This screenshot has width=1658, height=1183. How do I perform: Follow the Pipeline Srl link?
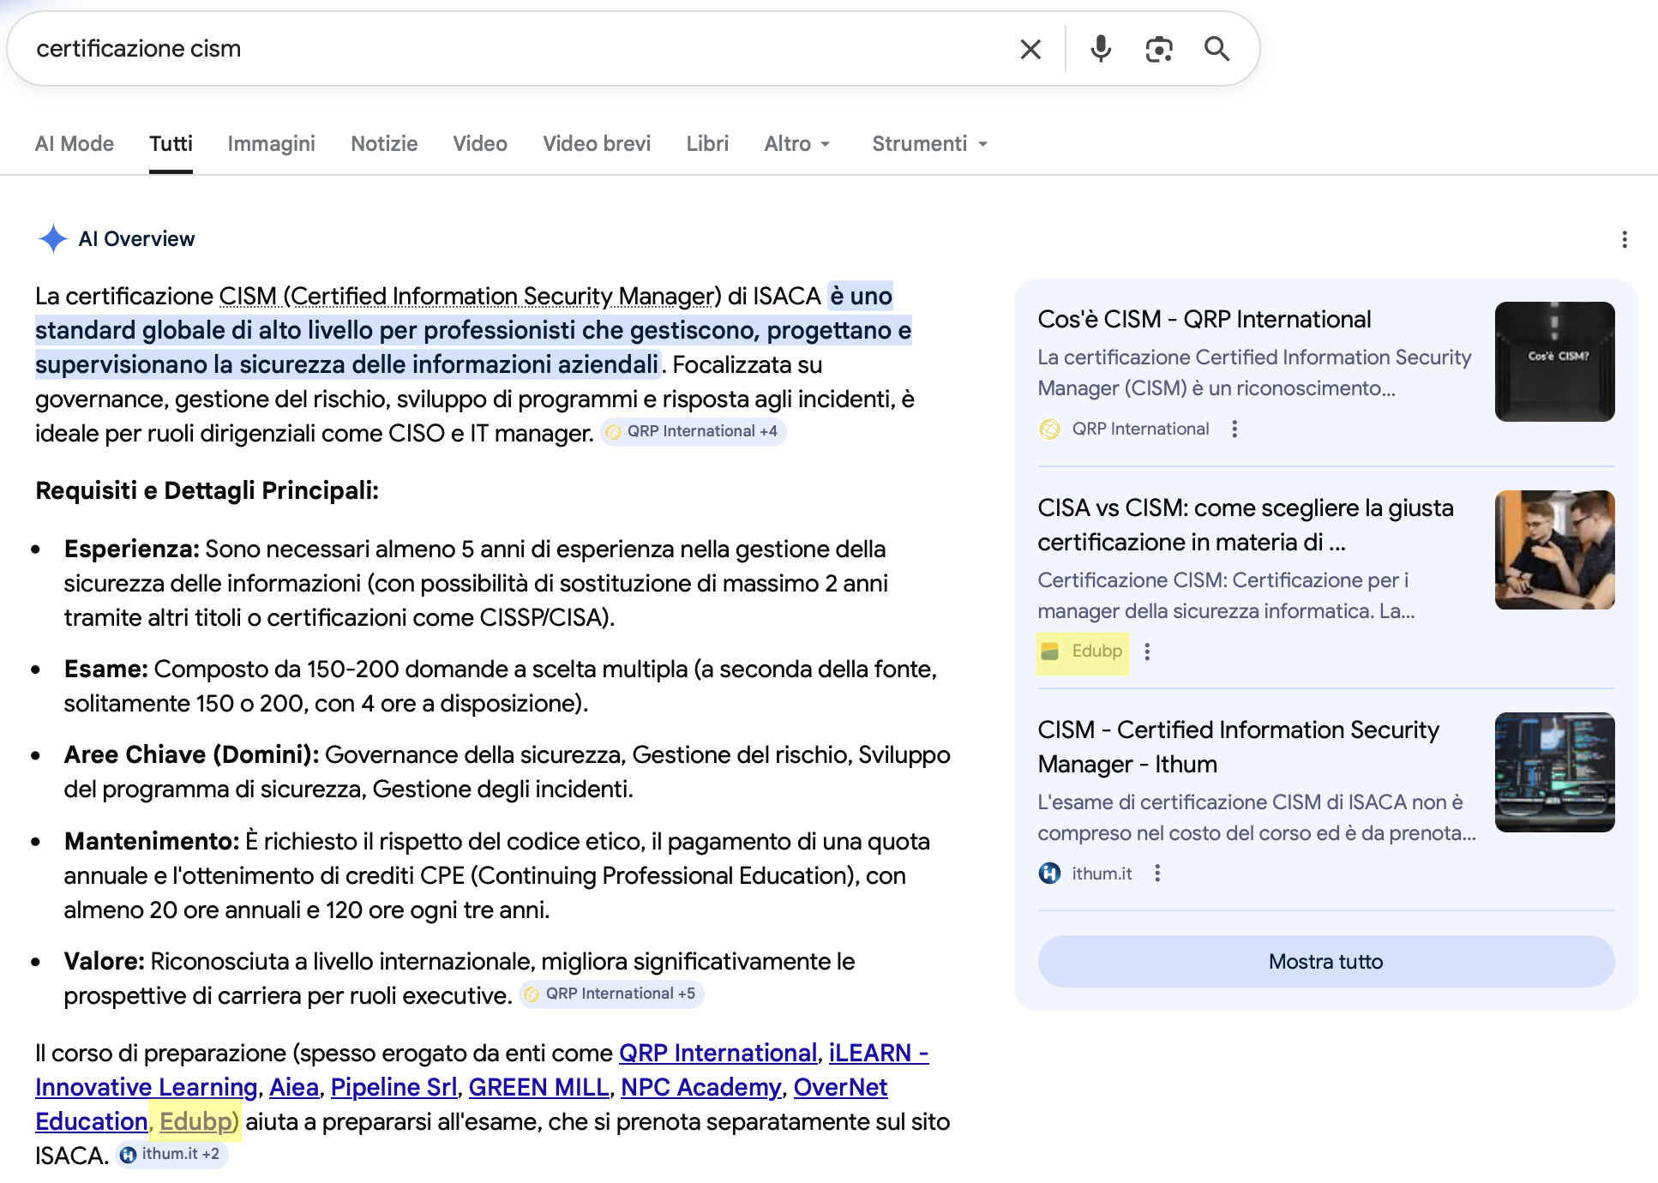(393, 1087)
